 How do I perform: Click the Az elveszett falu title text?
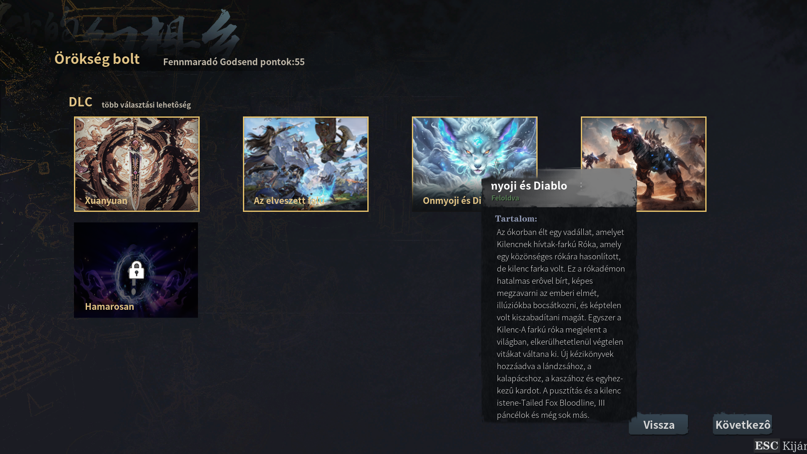click(x=289, y=201)
